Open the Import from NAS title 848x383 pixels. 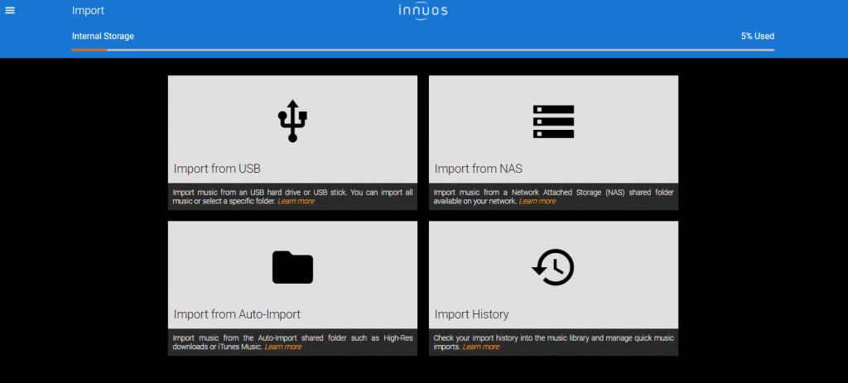(479, 169)
